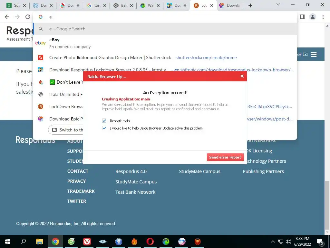Viewport: 330px width, 248px height.
Task: Click StudyMate Campus under Respondus 4.0
Action: tap(136, 182)
